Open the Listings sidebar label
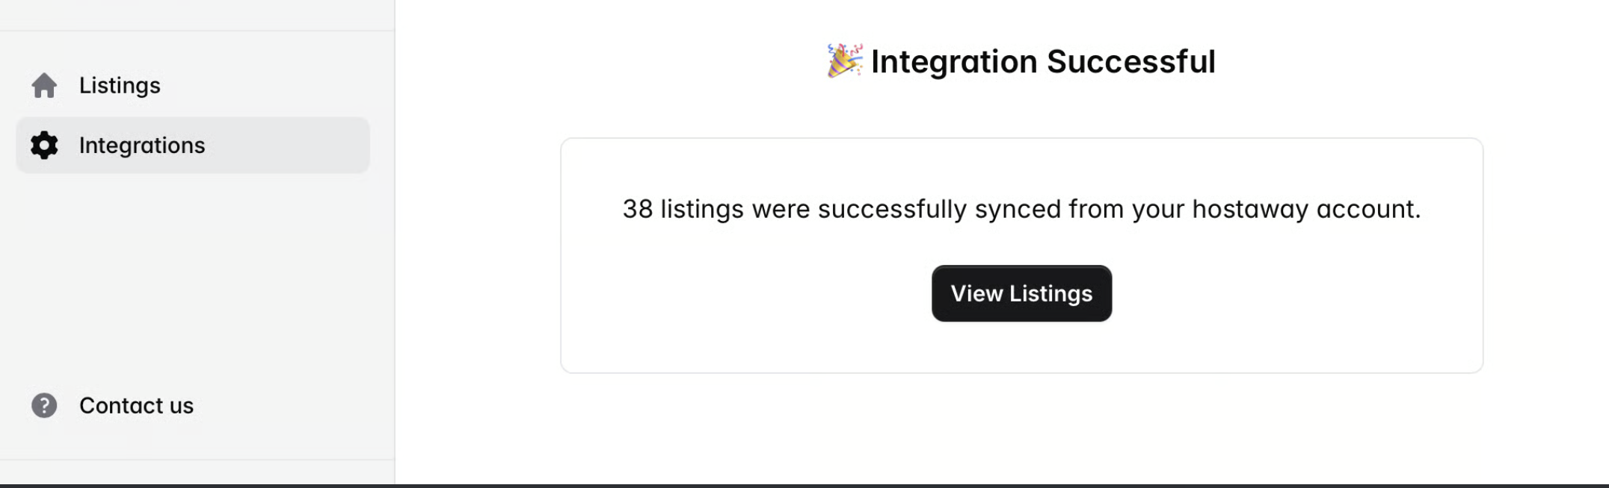Screen dimensions: 1609x488 point(120,86)
